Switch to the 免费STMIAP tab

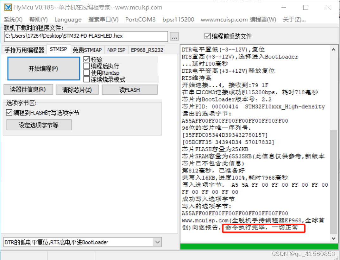tap(87, 50)
